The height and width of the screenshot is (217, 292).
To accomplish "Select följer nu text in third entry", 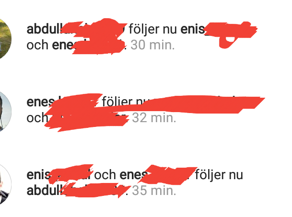I will [x=219, y=175].
